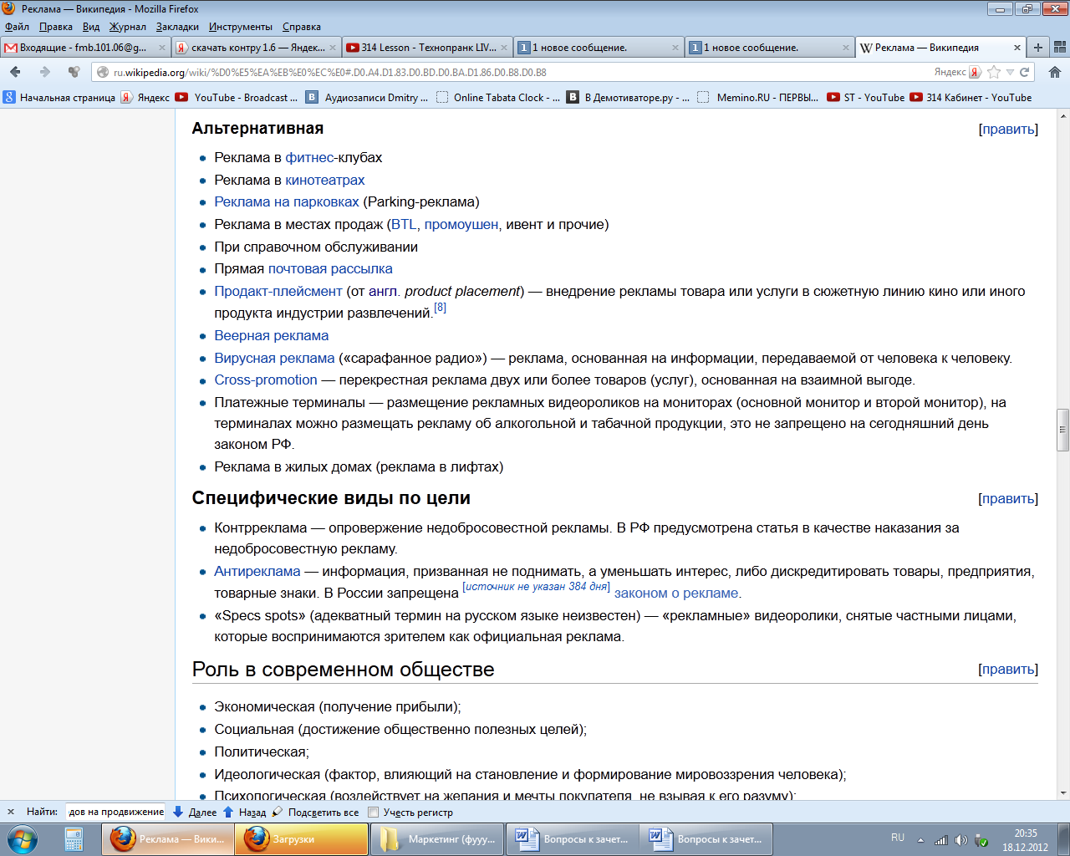The image size is (1070, 856).
Task: Go back with the Back arrow button
Action: (x=15, y=72)
